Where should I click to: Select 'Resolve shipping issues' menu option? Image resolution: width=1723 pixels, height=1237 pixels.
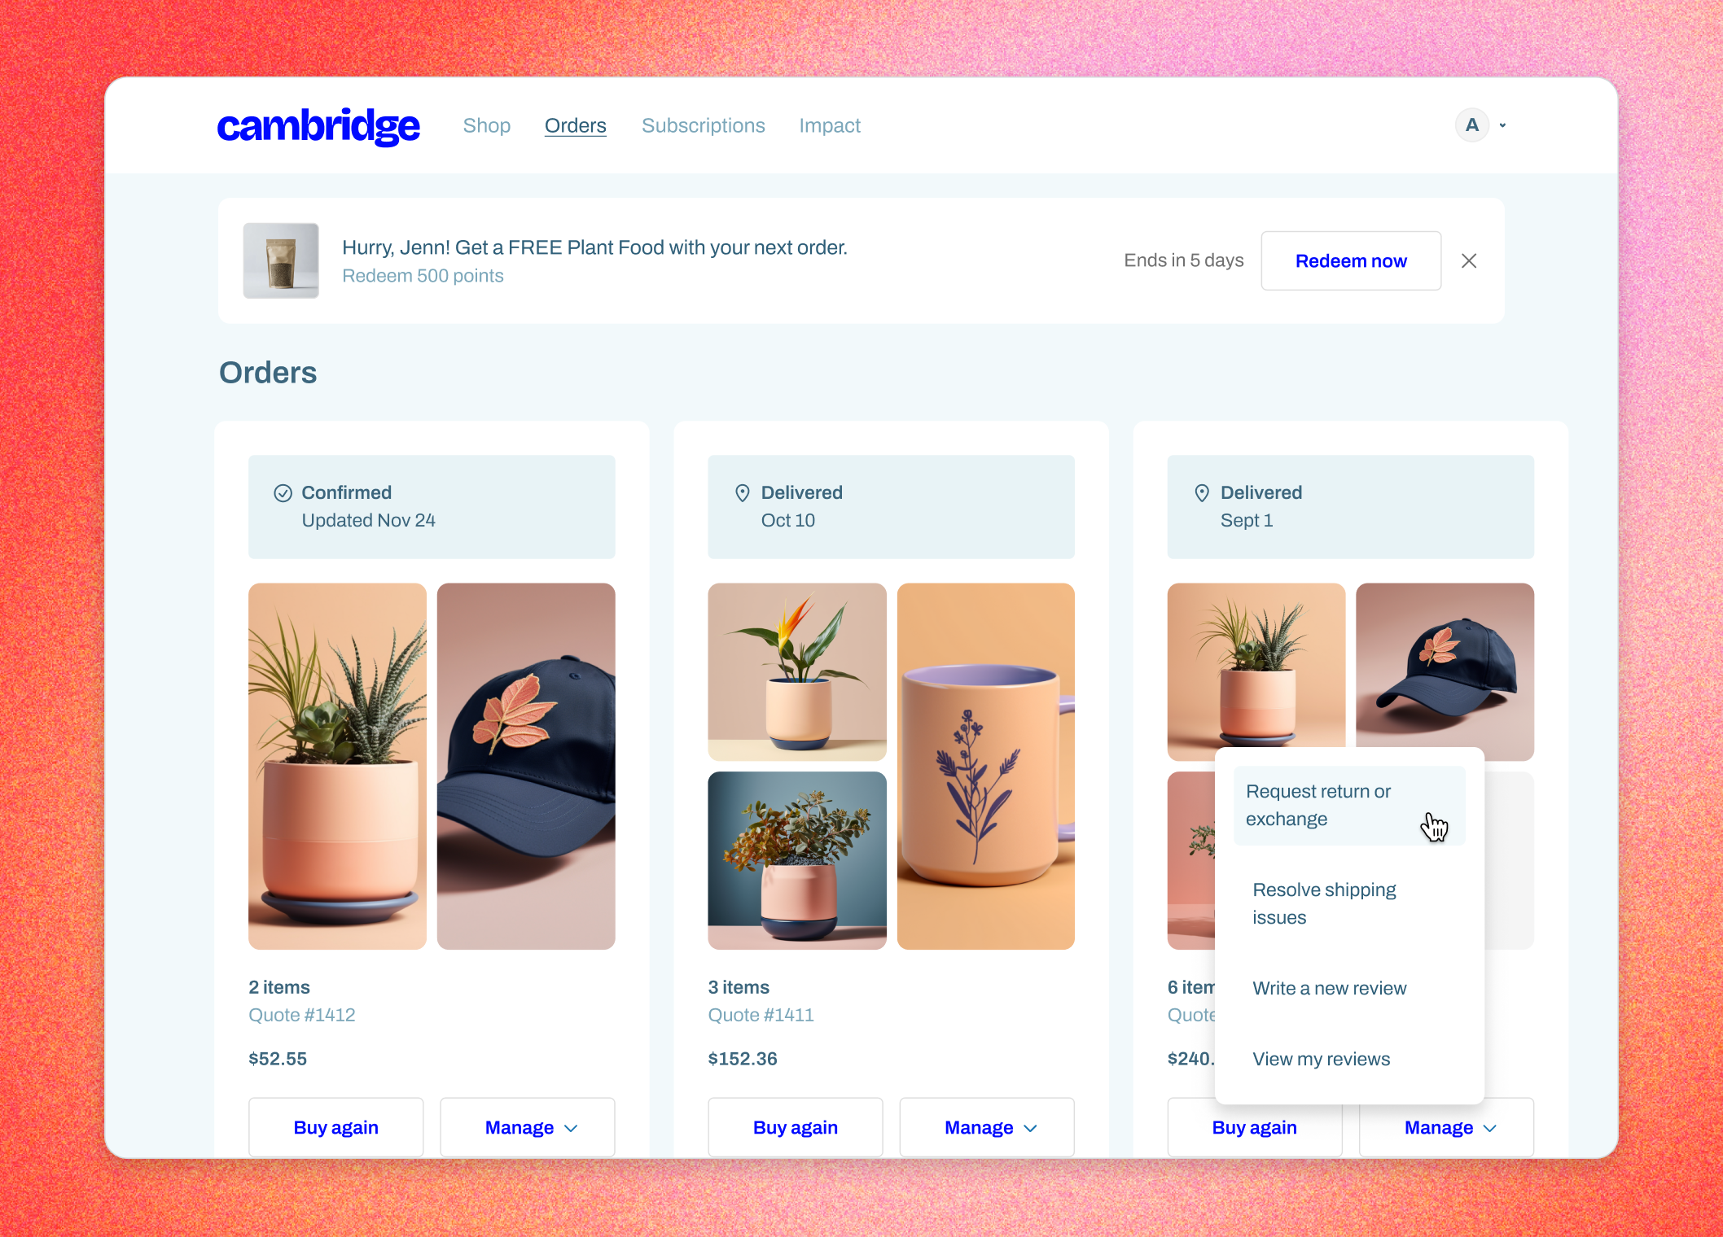tap(1323, 903)
